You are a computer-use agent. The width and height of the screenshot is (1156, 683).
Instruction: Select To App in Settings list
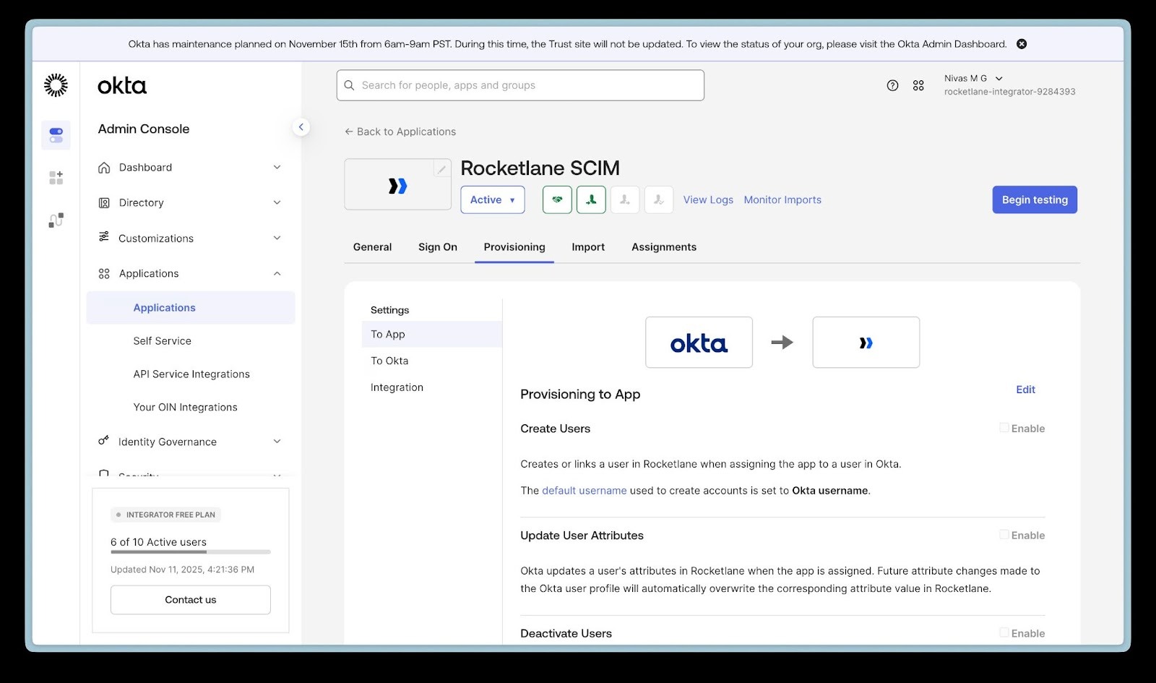431,335
